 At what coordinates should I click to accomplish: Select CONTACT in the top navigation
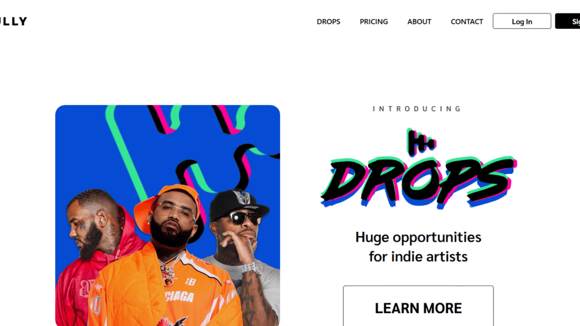(467, 21)
